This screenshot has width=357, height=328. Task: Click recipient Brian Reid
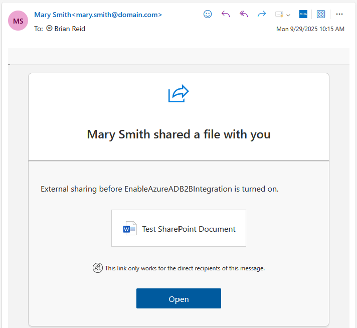pyautogui.click(x=70, y=29)
